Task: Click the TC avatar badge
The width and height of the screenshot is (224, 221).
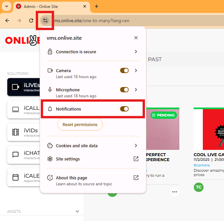Action: tap(199, 187)
